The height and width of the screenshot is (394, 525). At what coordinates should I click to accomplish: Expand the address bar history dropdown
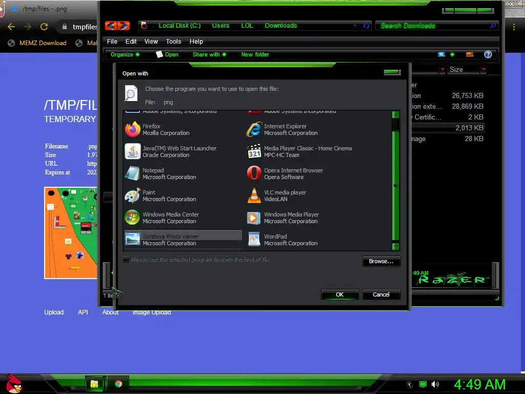click(x=355, y=26)
